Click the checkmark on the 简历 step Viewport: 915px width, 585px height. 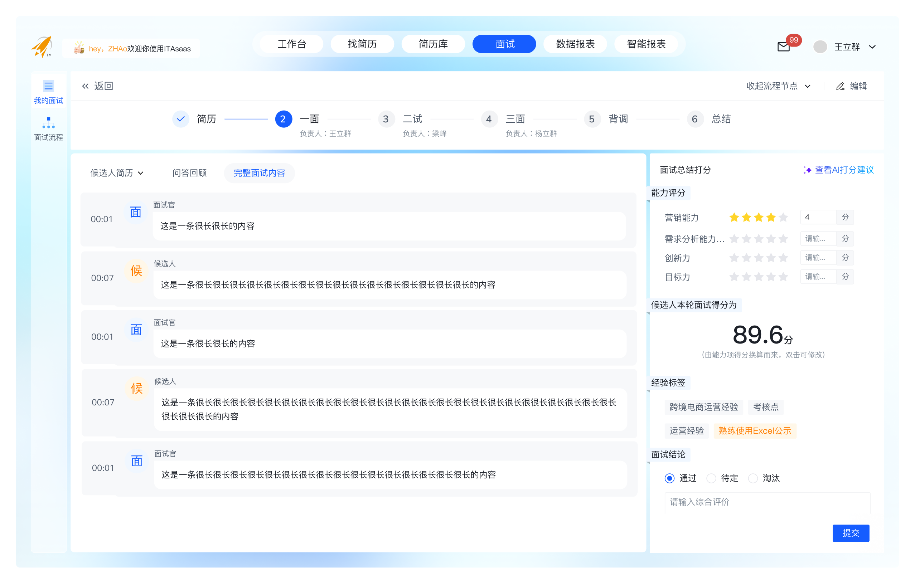181,119
